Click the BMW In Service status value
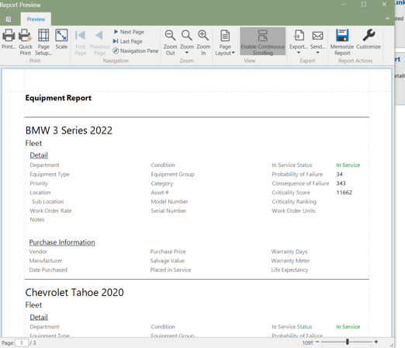The image size is (405, 348). (x=348, y=165)
